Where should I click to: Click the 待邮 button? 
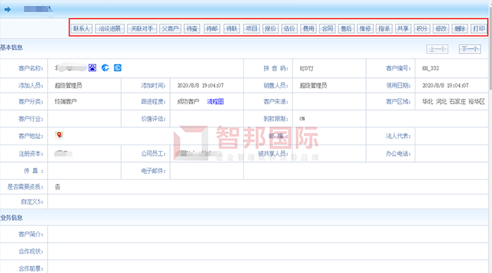coord(212,29)
